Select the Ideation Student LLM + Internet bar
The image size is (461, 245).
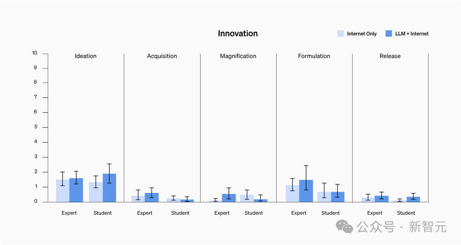click(x=109, y=188)
